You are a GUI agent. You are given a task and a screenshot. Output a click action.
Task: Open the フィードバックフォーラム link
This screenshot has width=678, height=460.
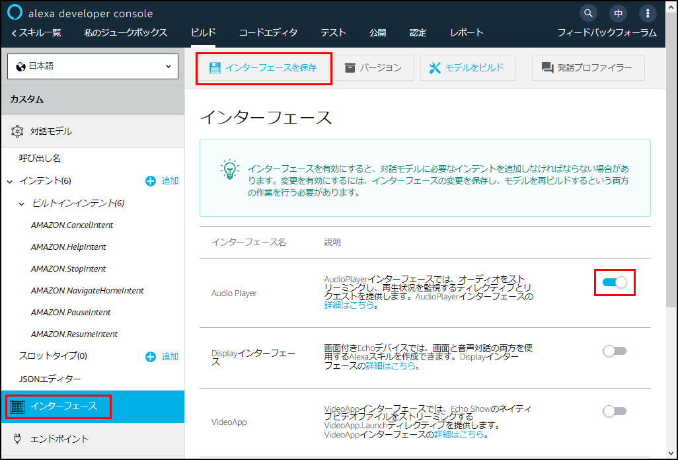tap(607, 32)
